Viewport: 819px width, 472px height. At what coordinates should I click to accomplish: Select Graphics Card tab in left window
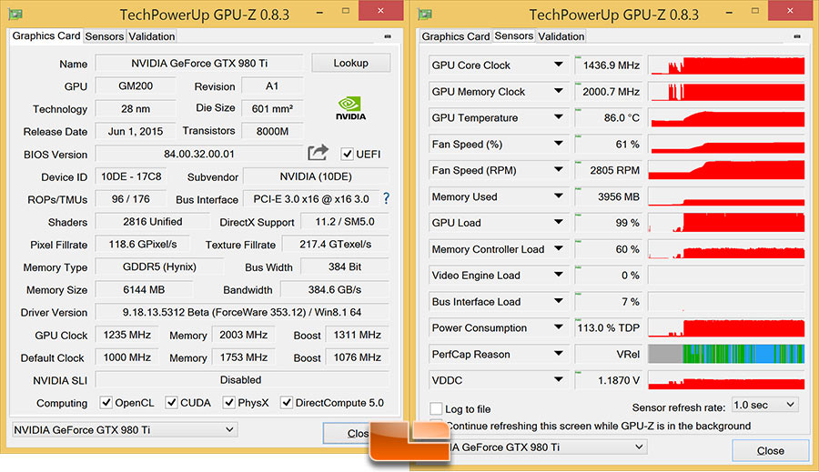[x=46, y=35]
